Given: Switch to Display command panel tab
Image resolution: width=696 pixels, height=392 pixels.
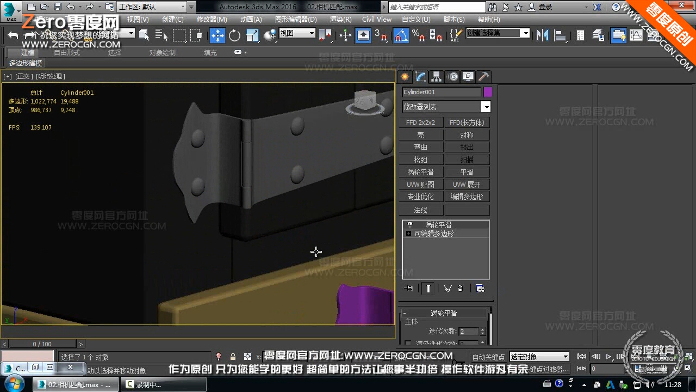Looking at the screenshot, I should coord(468,77).
